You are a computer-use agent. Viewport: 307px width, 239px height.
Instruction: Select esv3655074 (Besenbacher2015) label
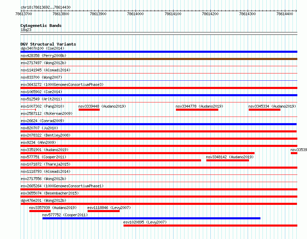coord(50,193)
